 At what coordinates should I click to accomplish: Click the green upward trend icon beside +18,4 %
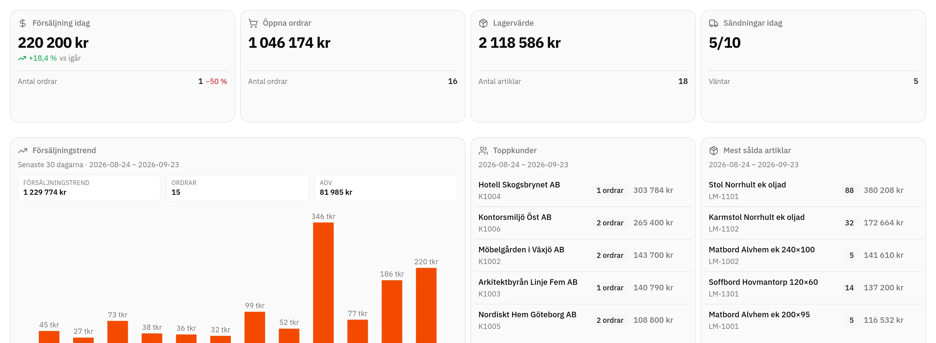click(22, 58)
